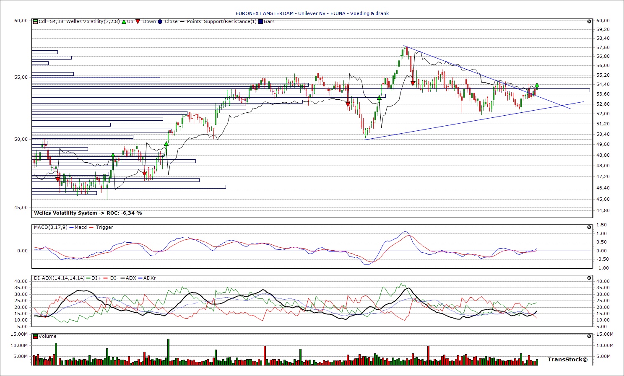Click the DI-ADX(14,14,14,14) panel label

[59, 278]
